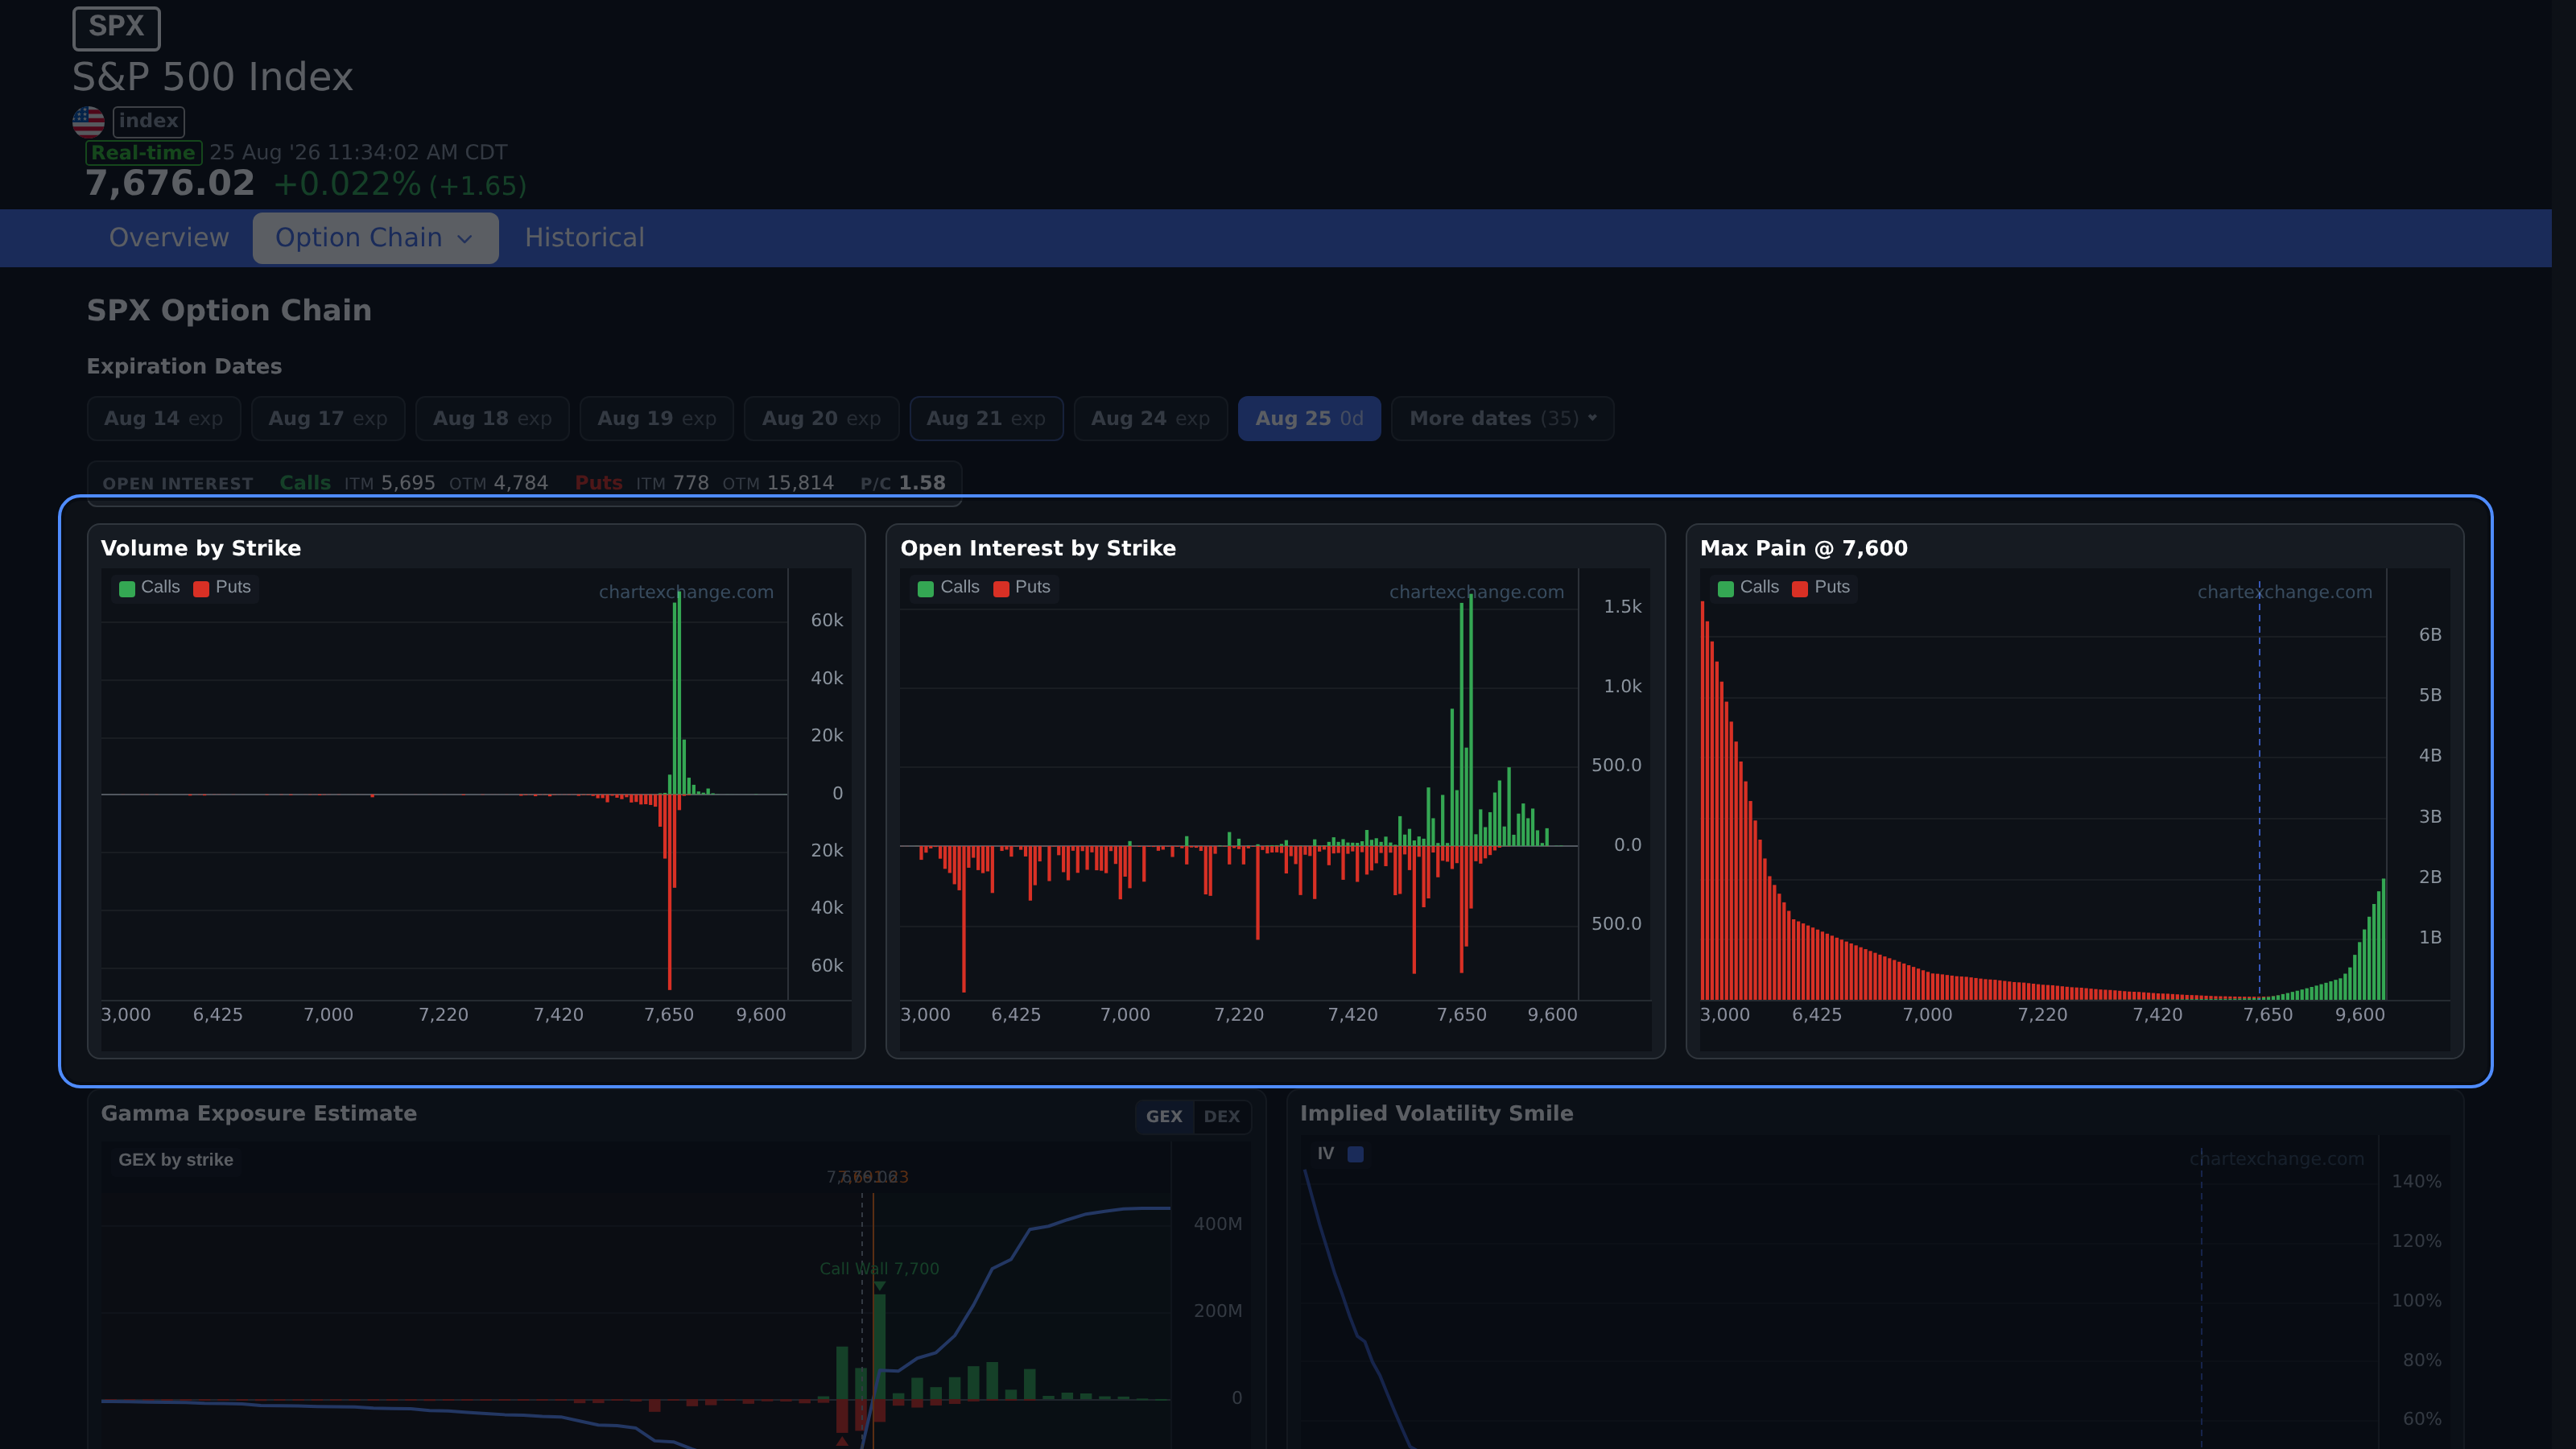Select the Aug 25 0d expiration

1309,419
